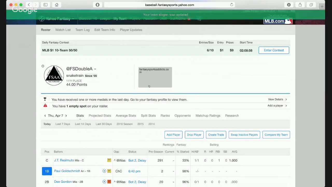This screenshot has width=332, height=187.
Task: Open the Safari share icon
Action: click(300, 5)
